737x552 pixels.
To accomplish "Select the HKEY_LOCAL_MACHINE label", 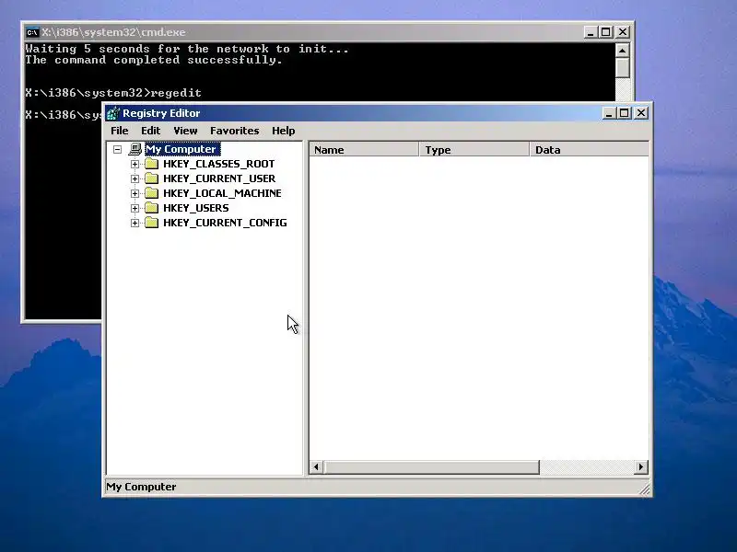I will point(222,193).
